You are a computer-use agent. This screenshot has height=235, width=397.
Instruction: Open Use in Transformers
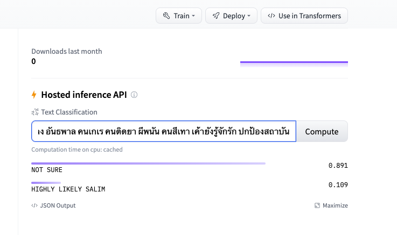304,16
